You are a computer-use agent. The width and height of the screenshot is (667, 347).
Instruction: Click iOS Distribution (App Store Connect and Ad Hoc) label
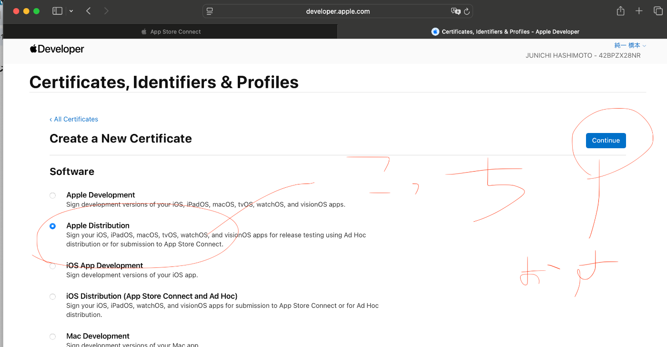152,296
